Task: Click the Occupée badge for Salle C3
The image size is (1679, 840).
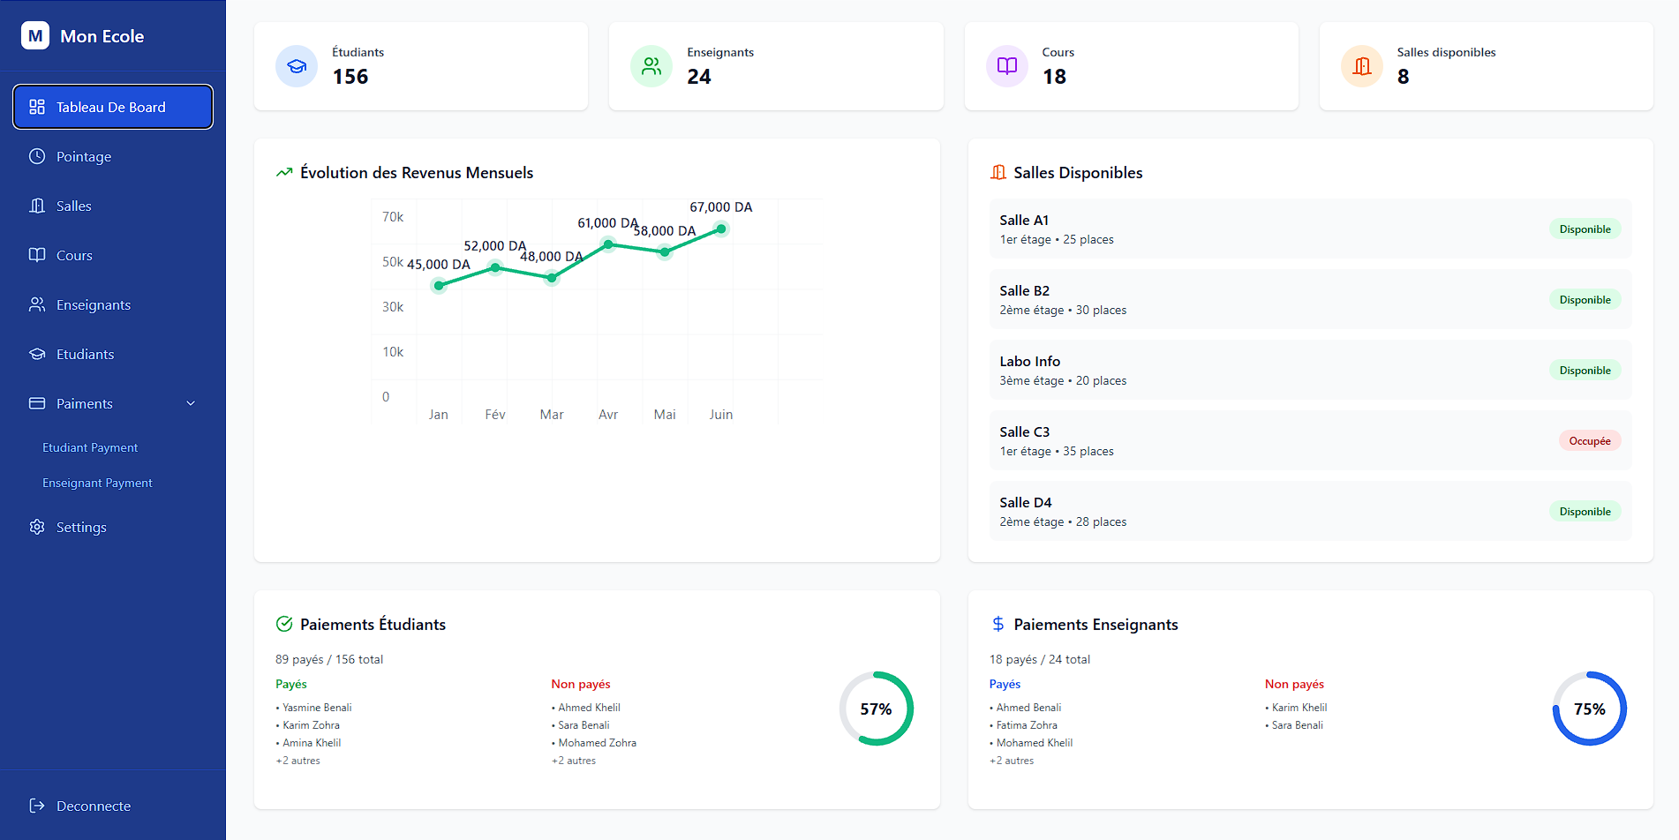Action: [1590, 440]
